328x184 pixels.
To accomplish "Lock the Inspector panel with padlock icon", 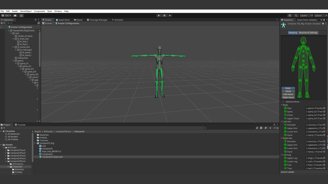I will click(324, 20).
